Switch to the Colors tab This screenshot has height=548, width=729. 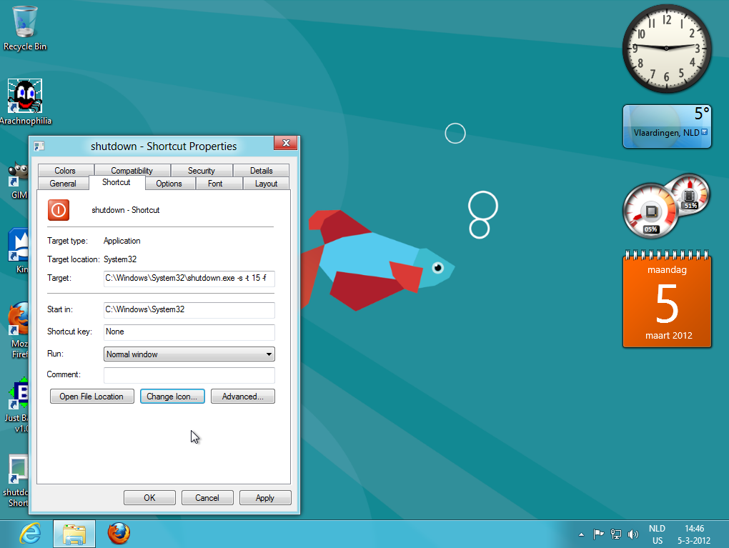[65, 171]
